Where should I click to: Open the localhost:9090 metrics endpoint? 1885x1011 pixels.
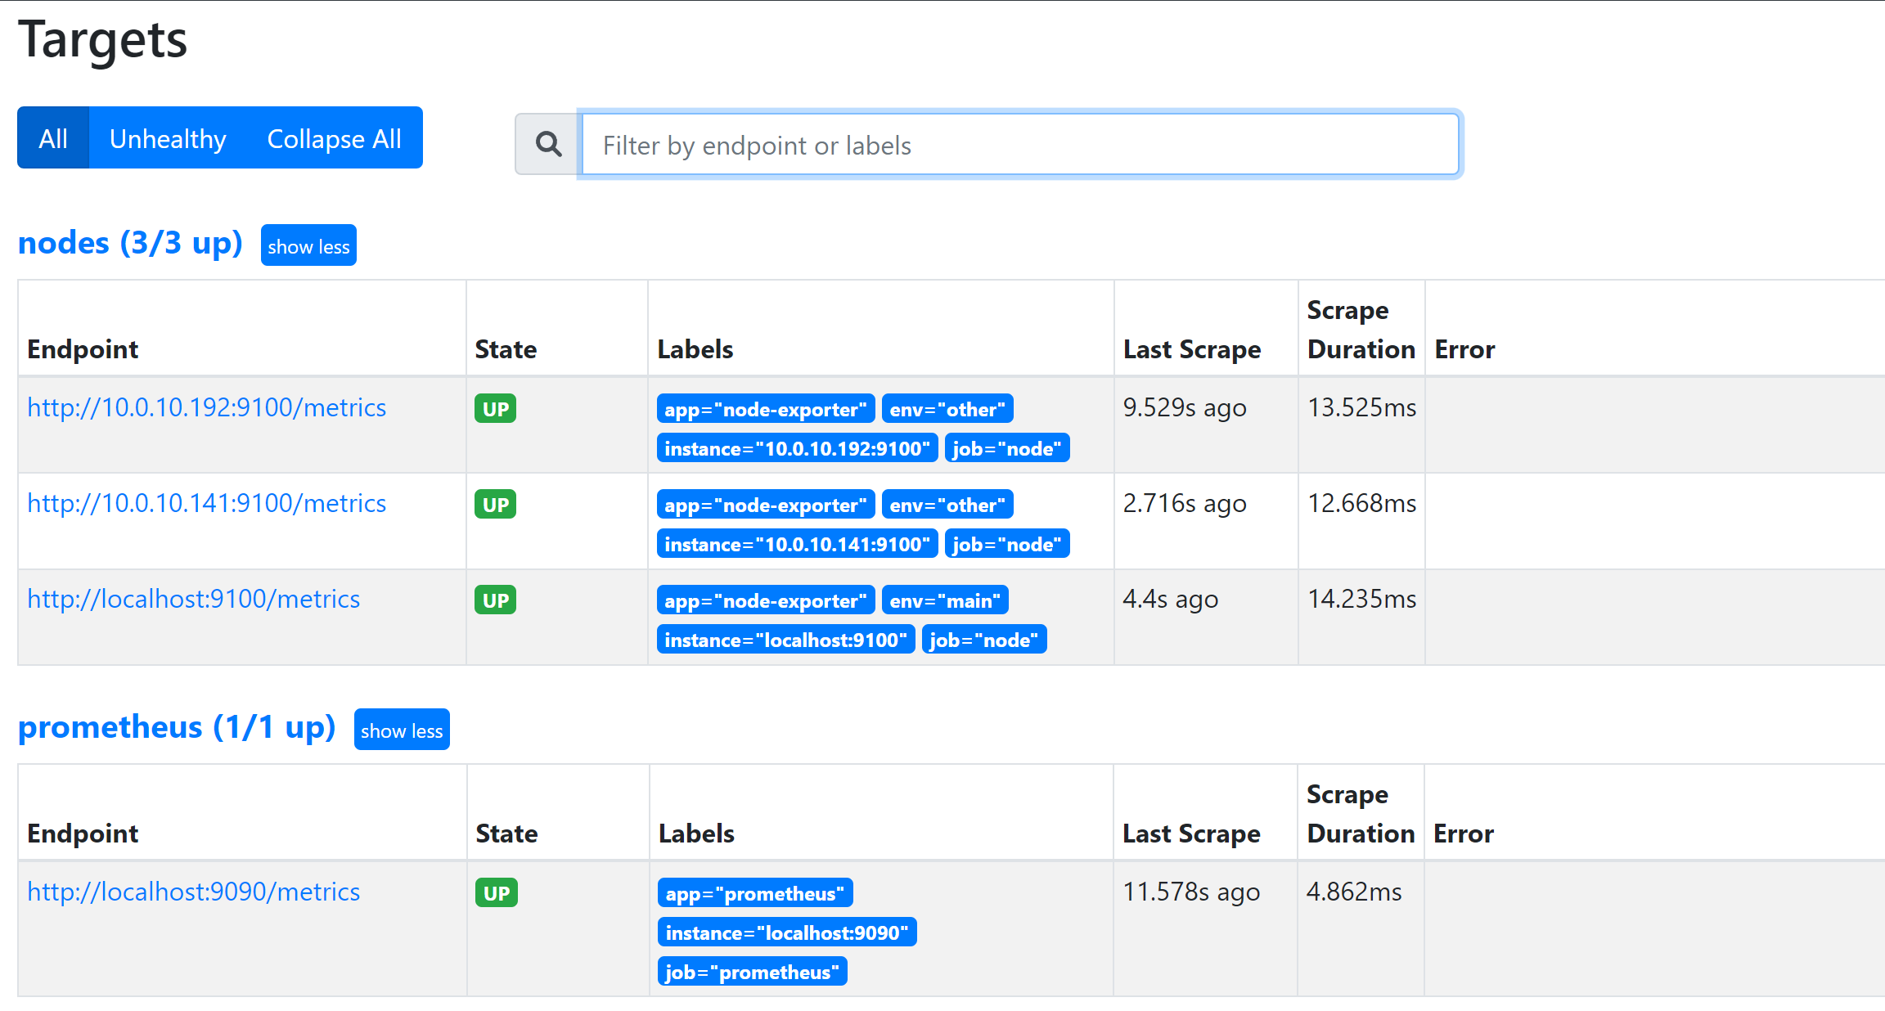point(193,892)
